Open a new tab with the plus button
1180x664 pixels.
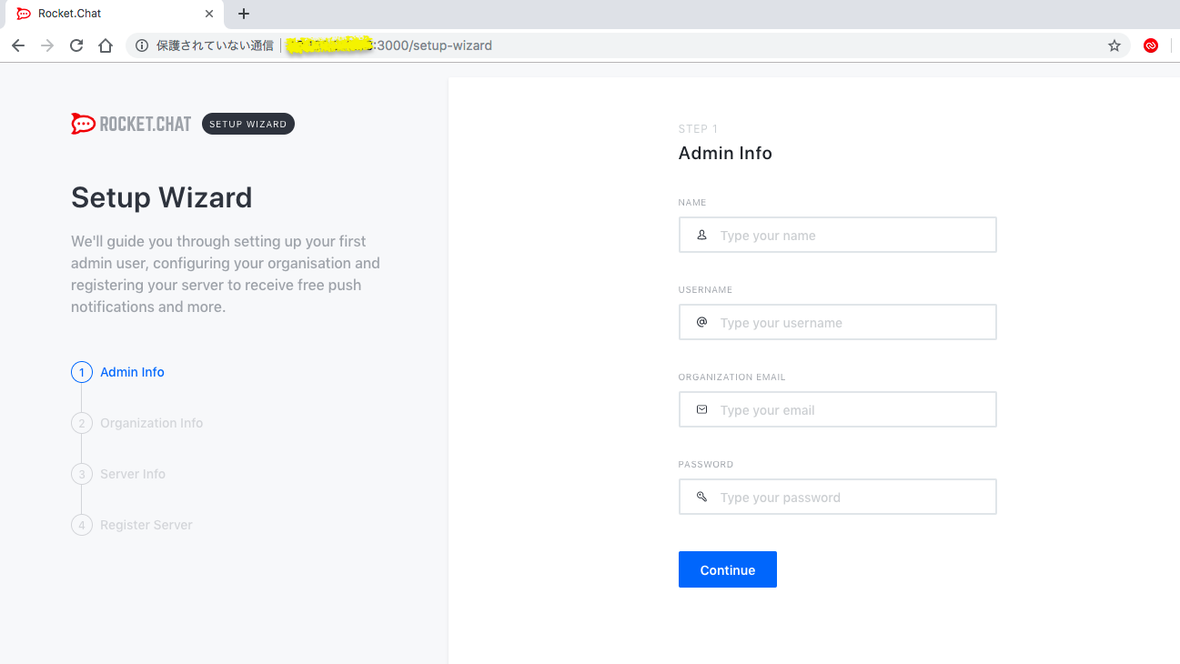click(x=243, y=14)
